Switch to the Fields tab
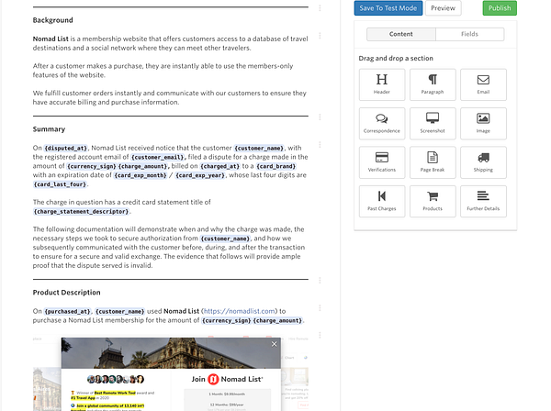 tap(470, 34)
